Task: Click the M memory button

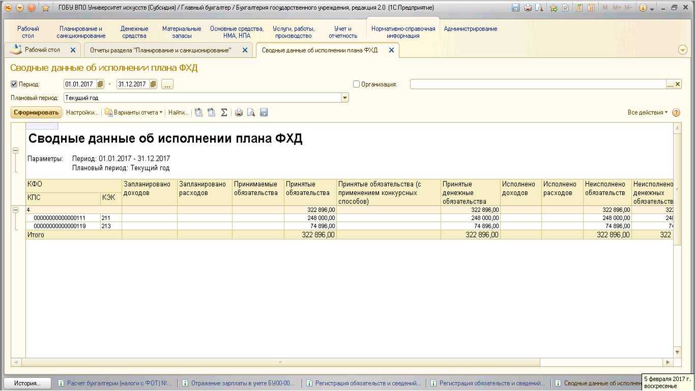Action: point(605,8)
